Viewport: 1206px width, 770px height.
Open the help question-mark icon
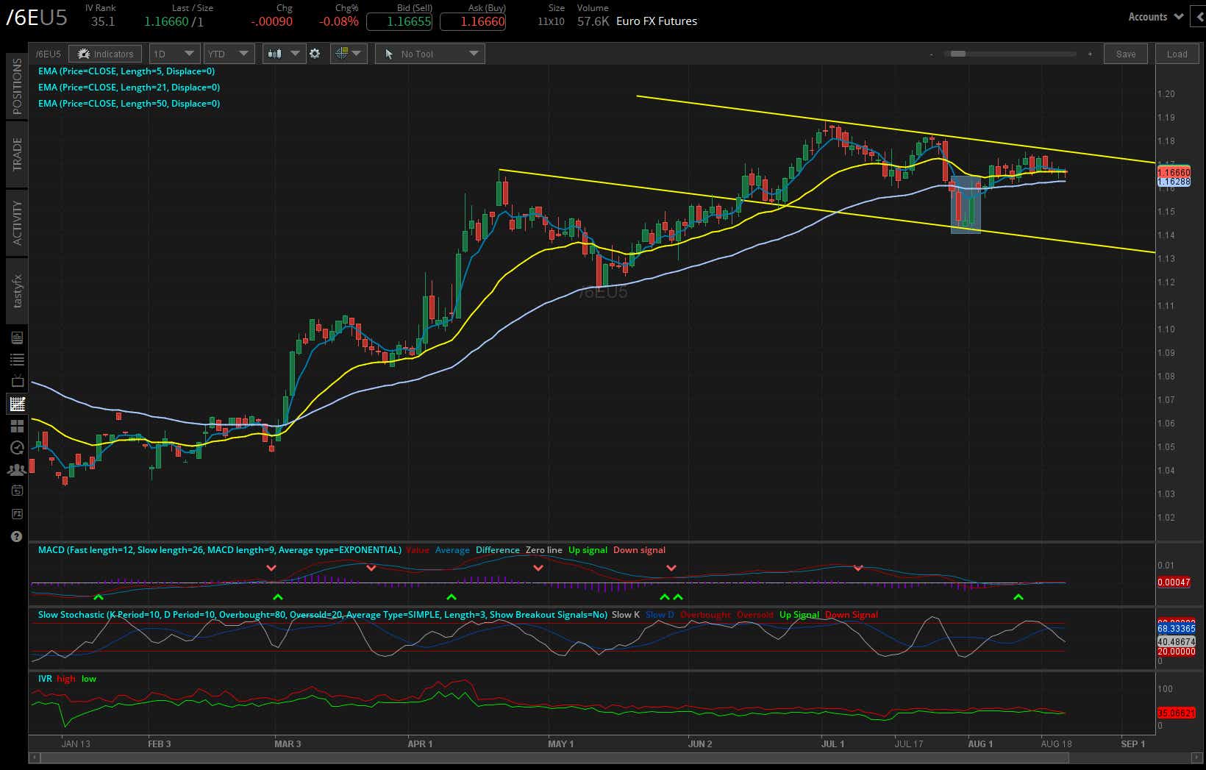(x=16, y=536)
